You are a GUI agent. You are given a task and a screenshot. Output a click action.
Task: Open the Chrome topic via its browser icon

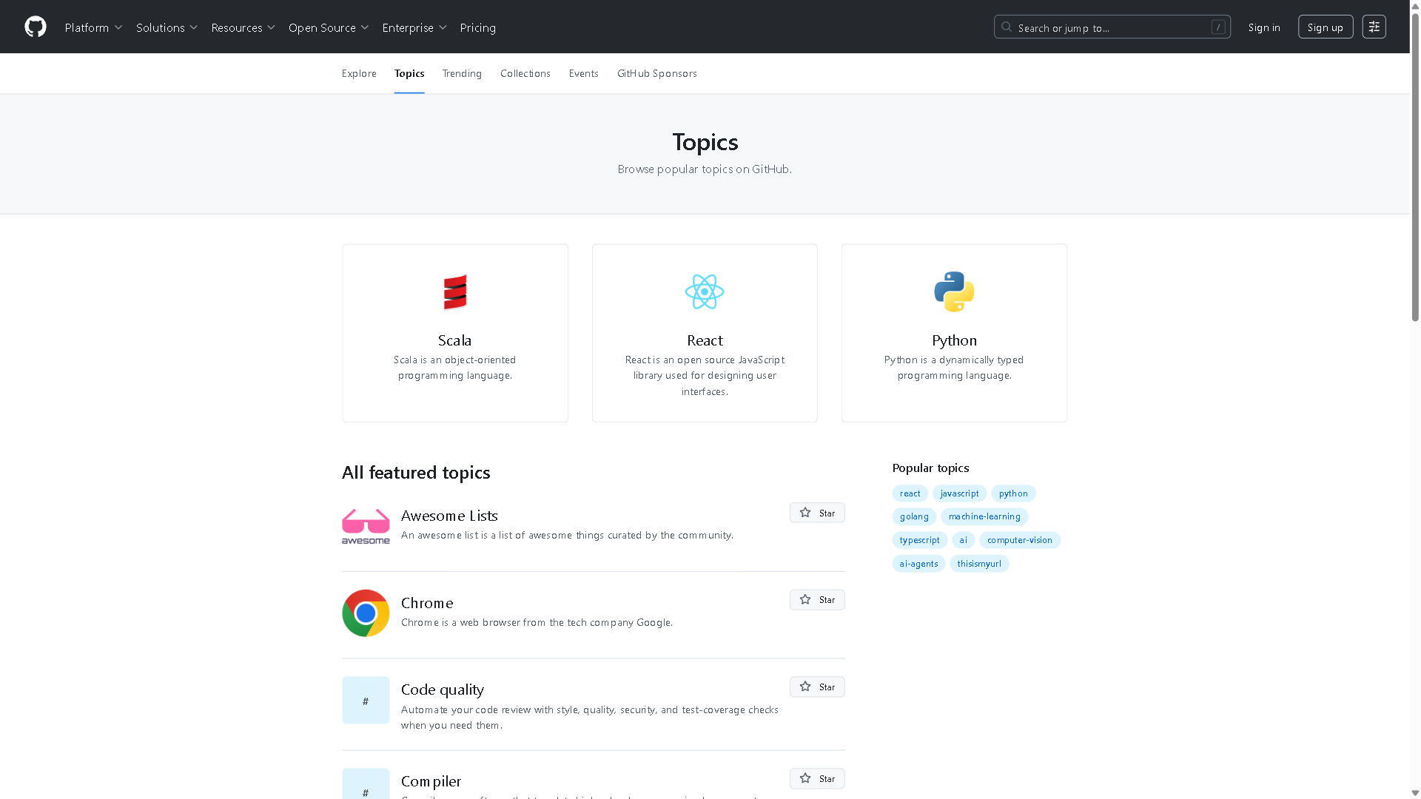pos(365,613)
